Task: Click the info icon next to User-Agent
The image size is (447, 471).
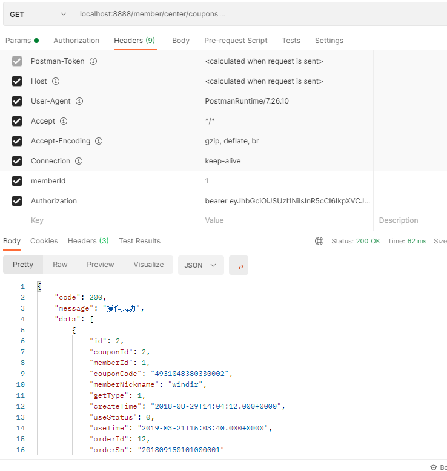Action: 79,101
